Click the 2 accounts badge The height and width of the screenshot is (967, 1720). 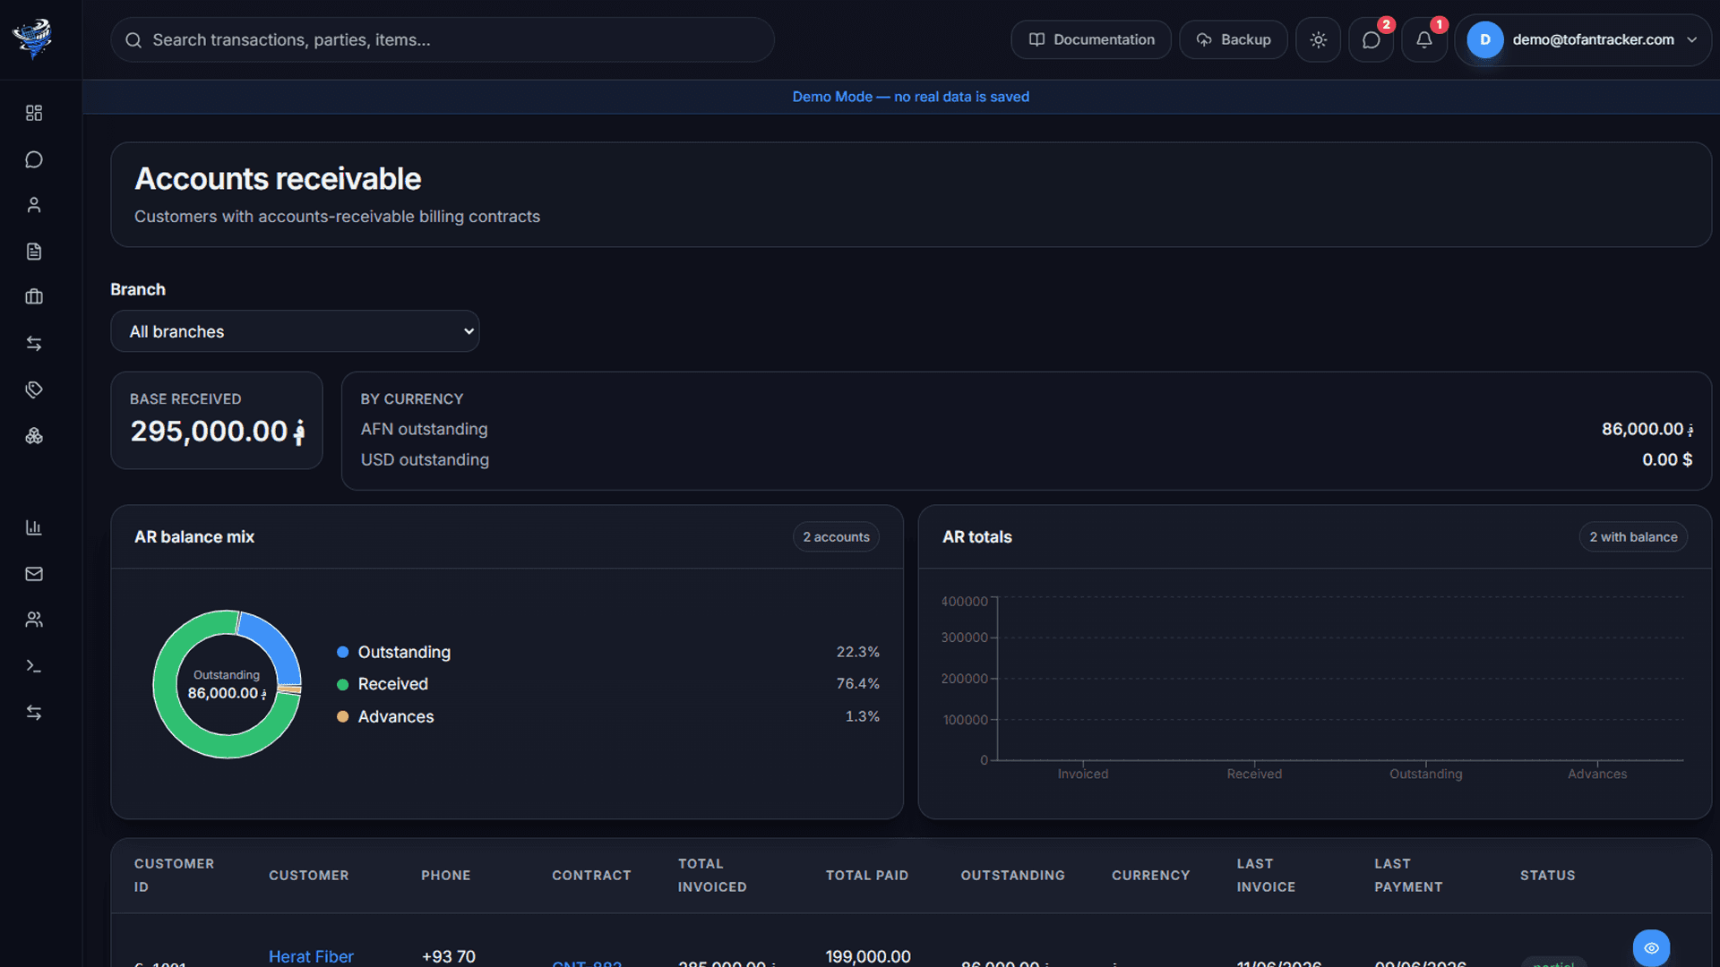(836, 537)
